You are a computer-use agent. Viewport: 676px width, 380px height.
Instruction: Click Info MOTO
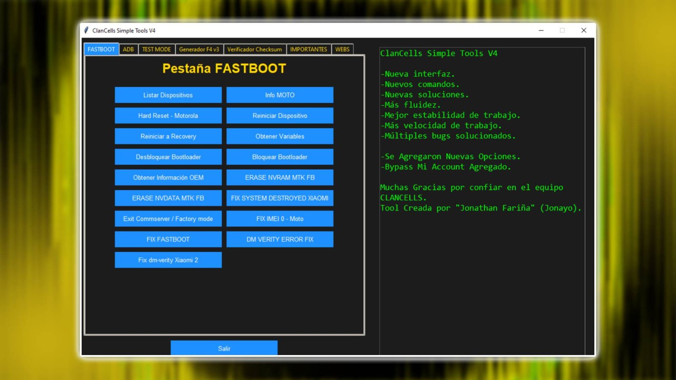[x=280, y=95]
